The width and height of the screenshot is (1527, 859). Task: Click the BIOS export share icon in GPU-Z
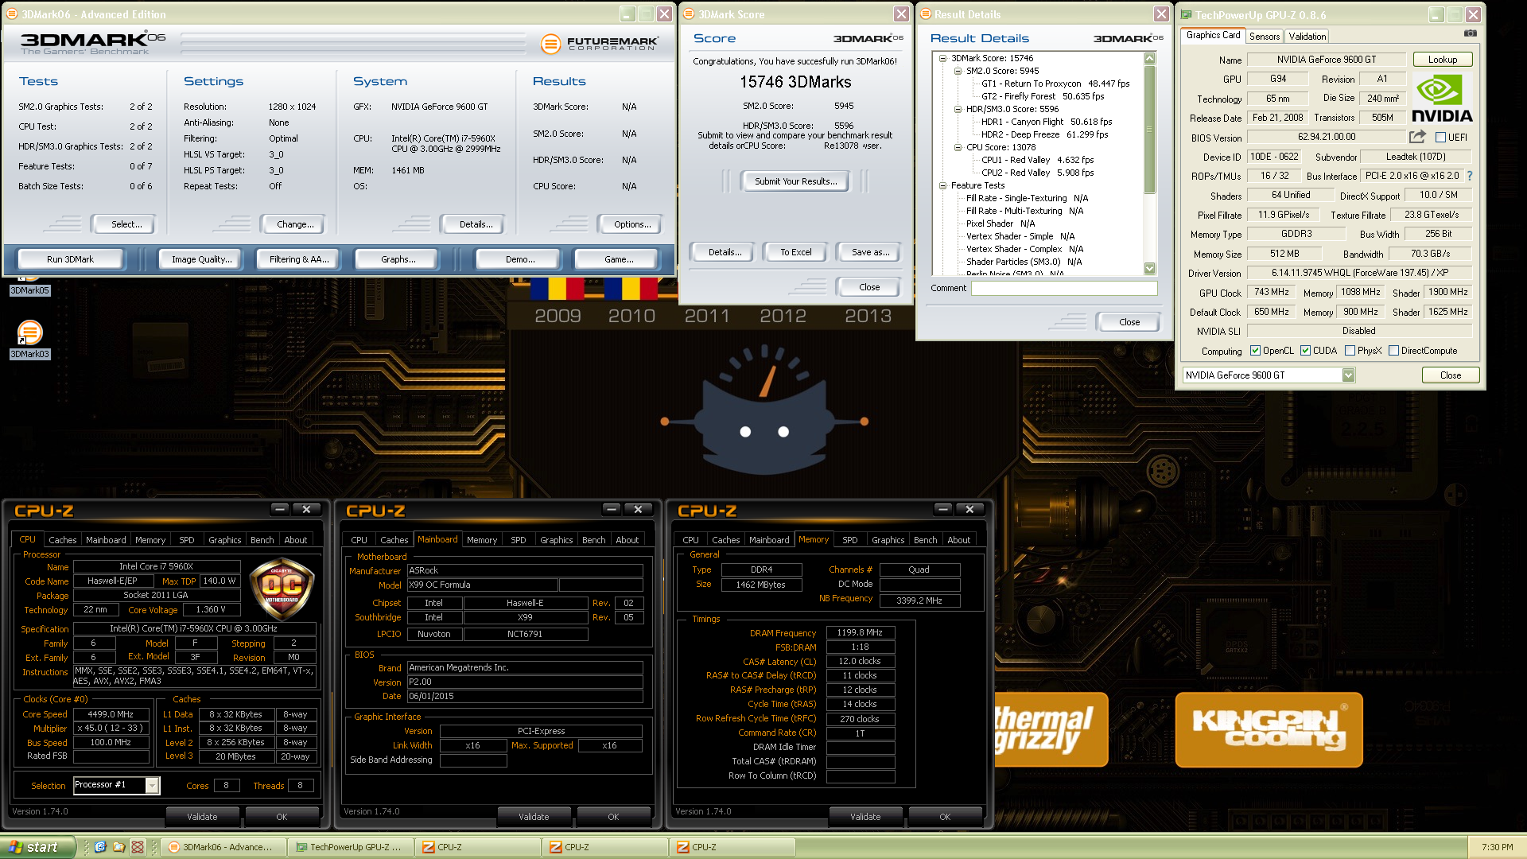[x=1417, y=137]
